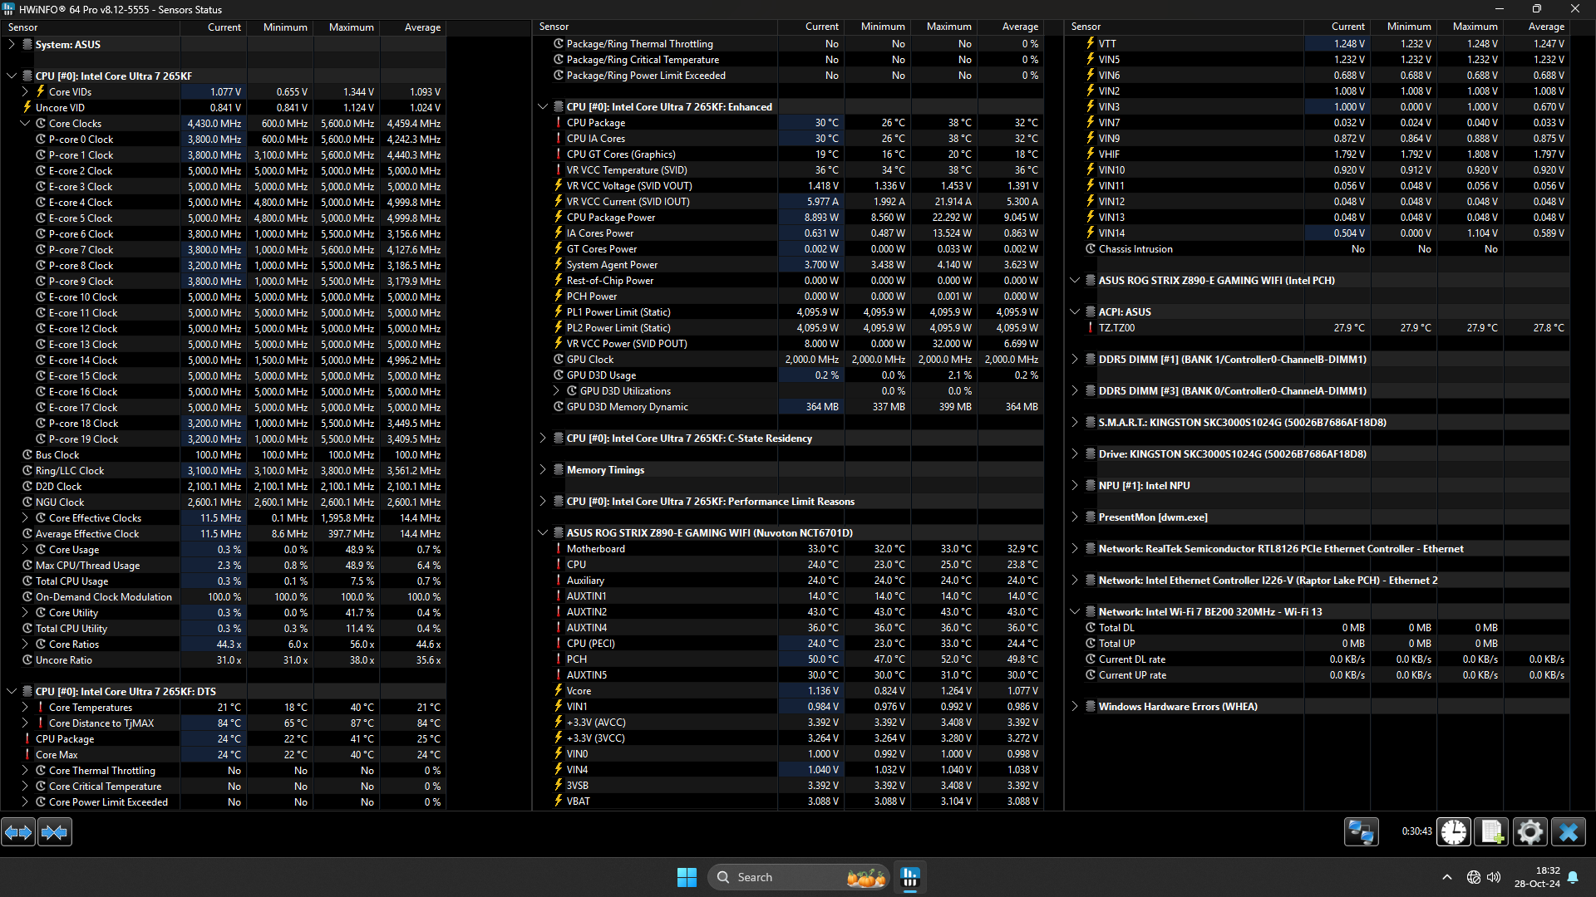Click the Average column header in right panel
1596x897 pixels.
1545,27
